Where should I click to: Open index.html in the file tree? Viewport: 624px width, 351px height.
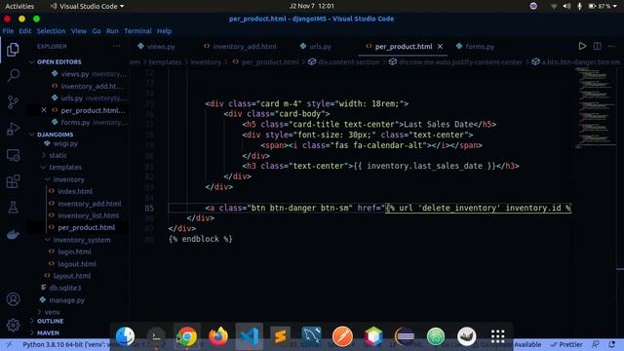pyautogui.click(x=75, y=191)
